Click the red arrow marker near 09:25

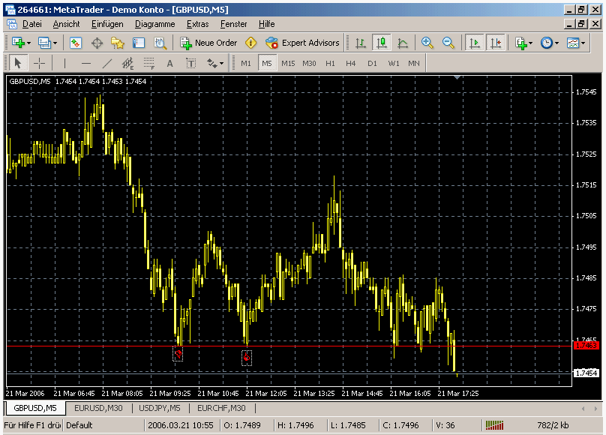[x=178, y=352]
